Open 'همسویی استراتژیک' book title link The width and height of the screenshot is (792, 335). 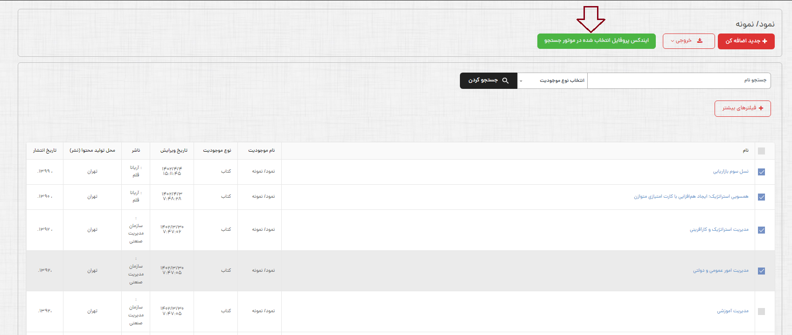[691, 197]
